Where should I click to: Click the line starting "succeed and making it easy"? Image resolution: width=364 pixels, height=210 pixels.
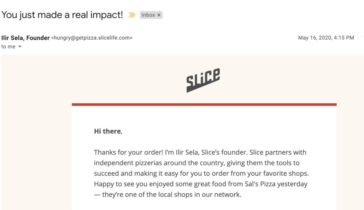coord(201,174)
